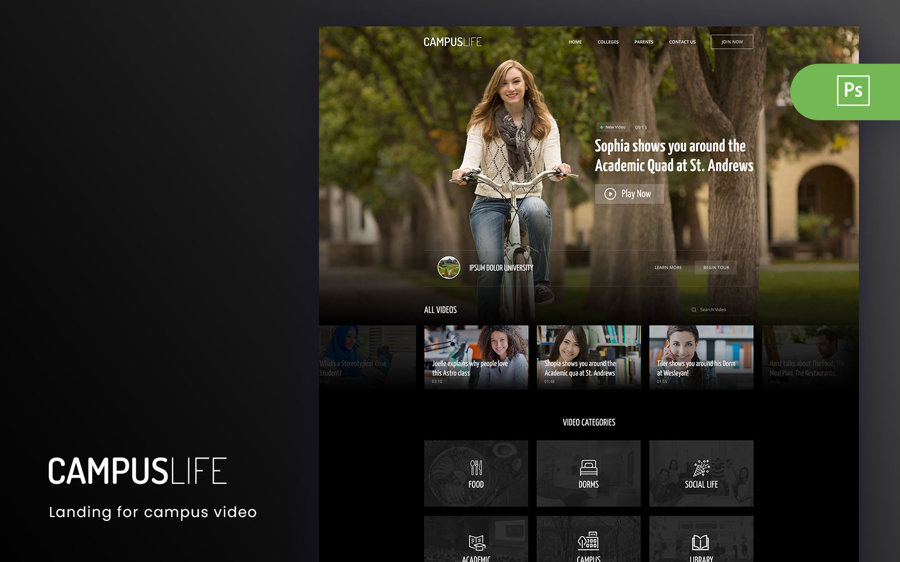Select the Parents navigation link
The width and height of the screenshot is (900, 562).
643,42
